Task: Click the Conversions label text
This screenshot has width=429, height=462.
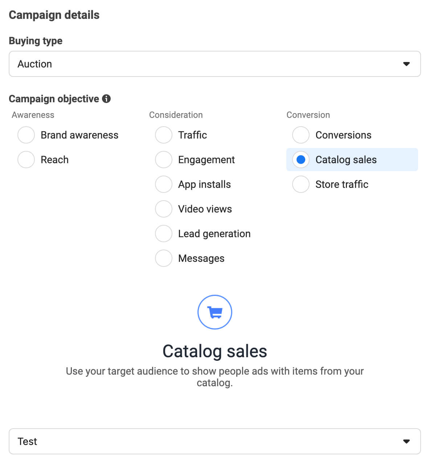Action: click(x=343, y=135)
